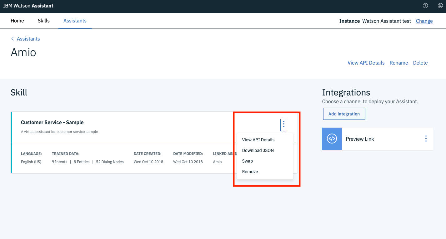Click the 52 Dialog Nodes text

[110, 162]
